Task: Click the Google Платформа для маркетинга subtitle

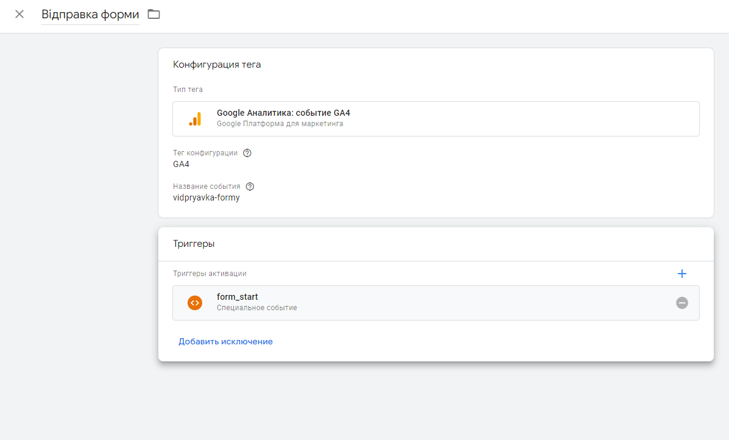Action: [x=280, y=124]
